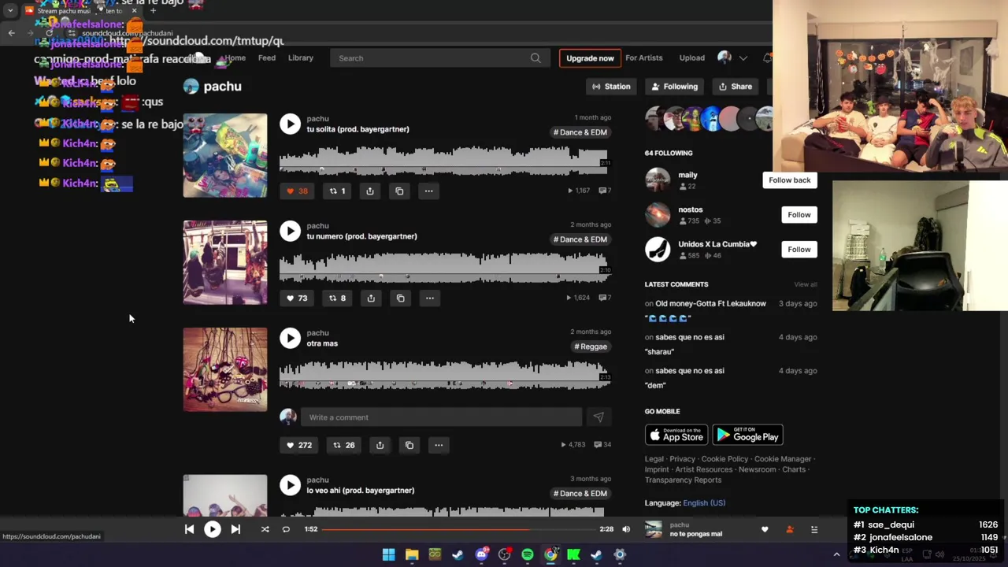The height and width of the screenshot is (567, 1008).
Task: Open the Download on App Store badge
Action: tap(676, 435)
